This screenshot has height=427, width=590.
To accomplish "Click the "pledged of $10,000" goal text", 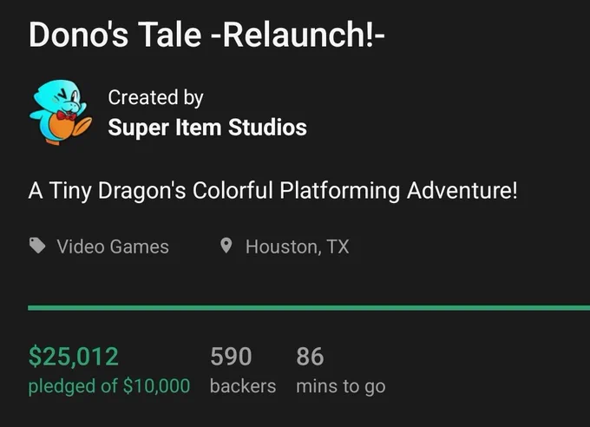I will point(109,386).
